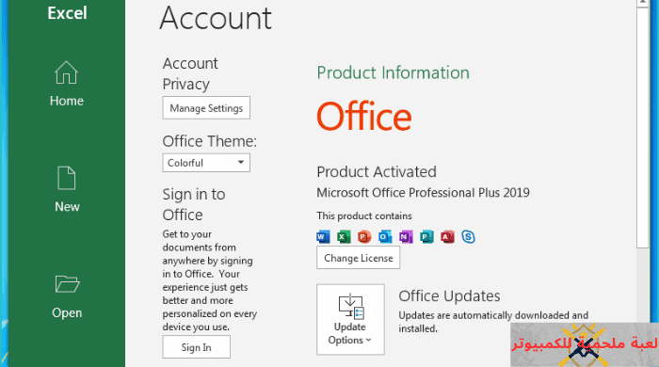This screenshot has width=659, height=367.
Task: Click the Outlook app icon
Action: click(x=385, y=237)
